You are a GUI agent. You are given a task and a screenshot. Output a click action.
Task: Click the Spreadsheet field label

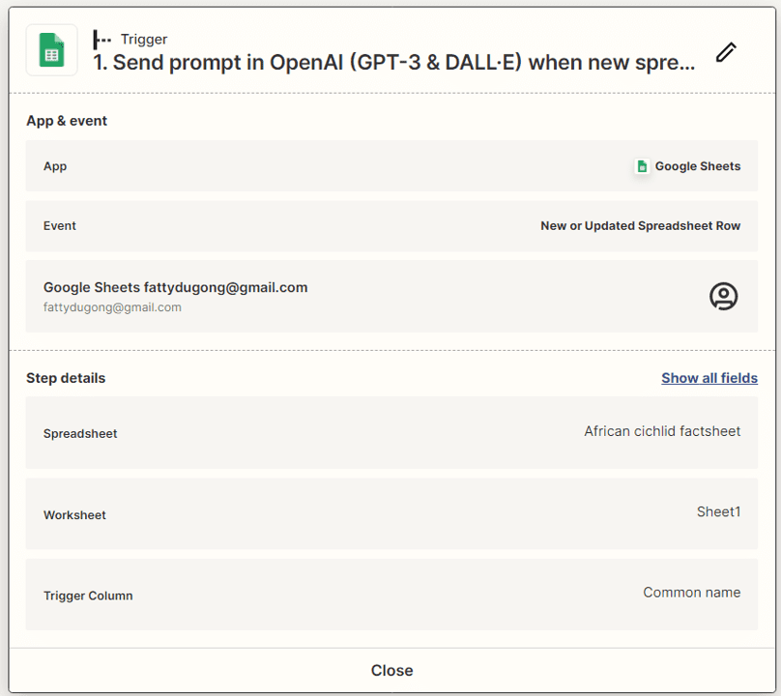[x=80, y=434]
